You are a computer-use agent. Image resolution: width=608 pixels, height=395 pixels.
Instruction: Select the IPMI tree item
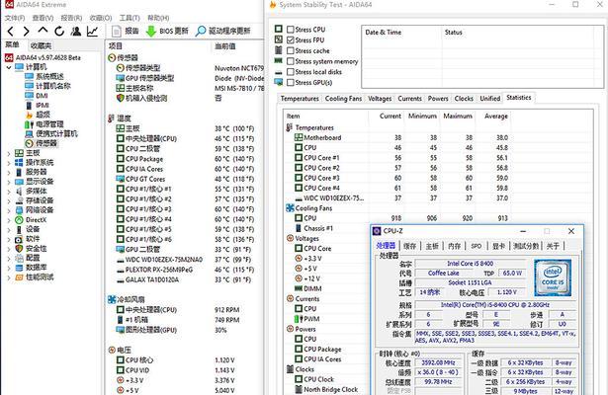38,106
